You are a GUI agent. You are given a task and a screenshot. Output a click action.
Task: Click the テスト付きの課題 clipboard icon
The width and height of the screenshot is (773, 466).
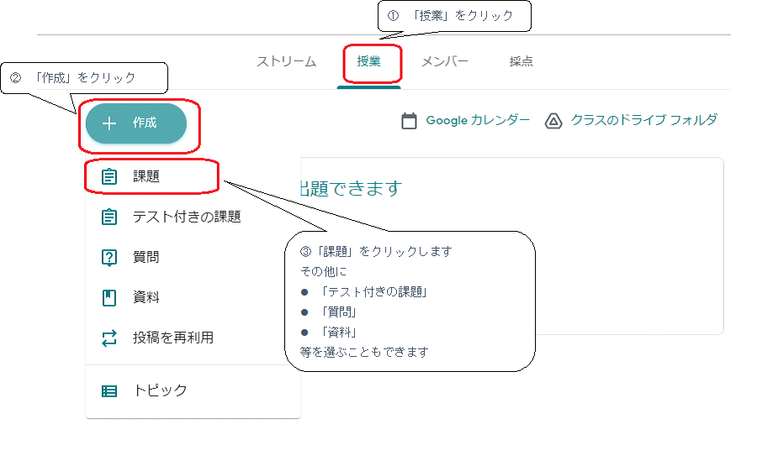(x=109, y=217)
